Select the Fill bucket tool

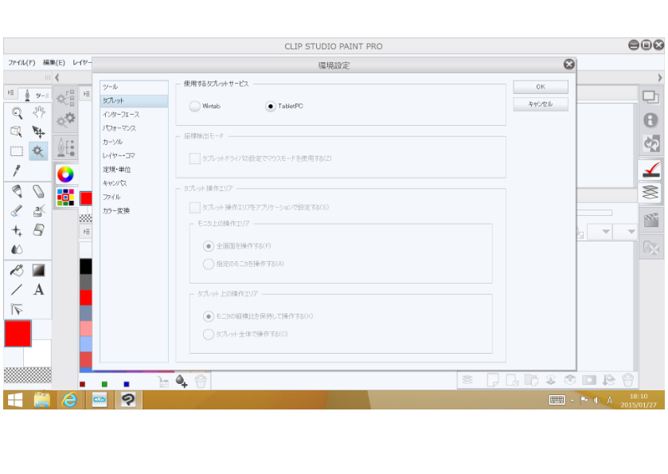[x=17, y=270]
